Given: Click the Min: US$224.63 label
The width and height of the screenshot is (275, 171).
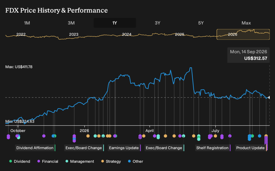Looking at the screenshot, I should pos(20,121).
